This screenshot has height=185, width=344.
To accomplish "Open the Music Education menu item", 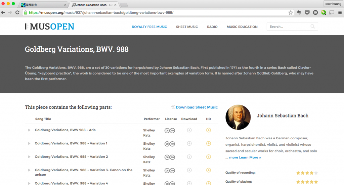I will click(242, 27).
